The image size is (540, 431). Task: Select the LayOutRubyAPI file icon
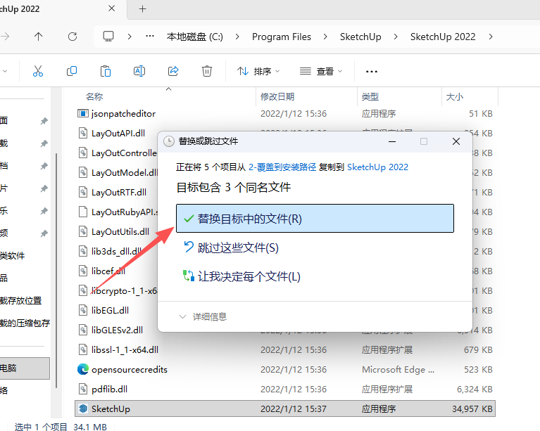coord(82,212)
